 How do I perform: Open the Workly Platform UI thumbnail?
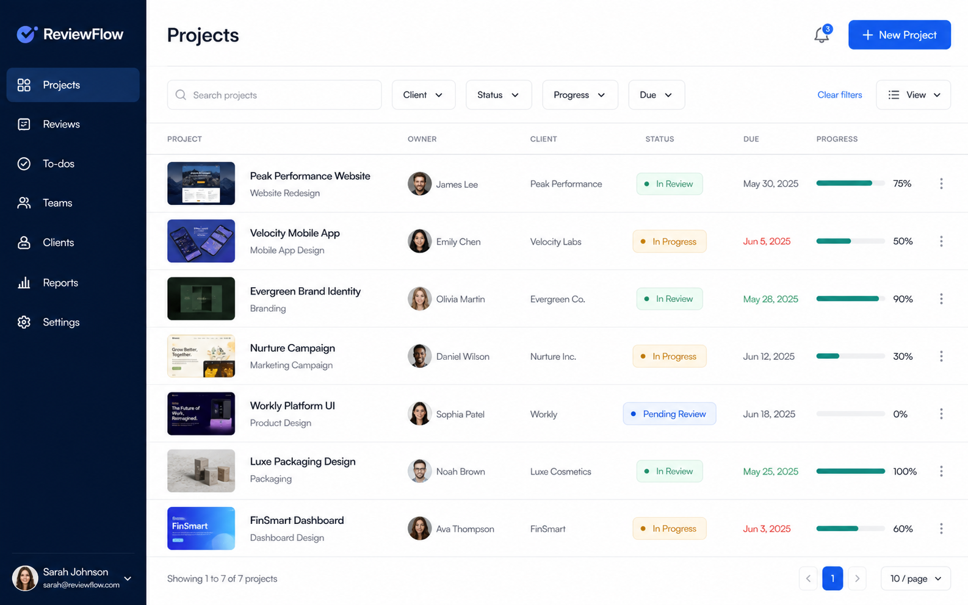[x=201, y=413]
